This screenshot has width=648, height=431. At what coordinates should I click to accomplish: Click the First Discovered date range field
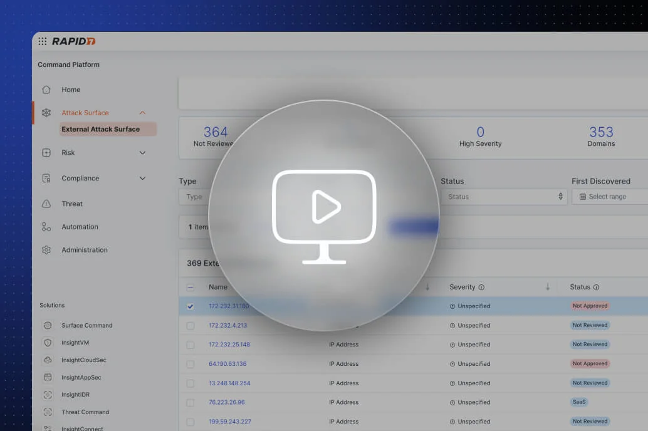click(608, 197)
